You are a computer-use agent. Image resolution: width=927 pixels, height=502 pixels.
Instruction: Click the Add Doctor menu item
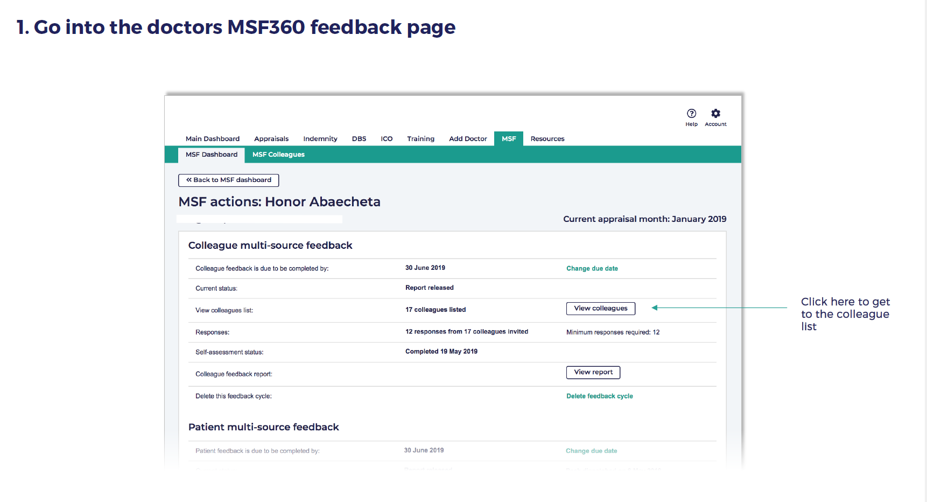[x=468, y=139]
